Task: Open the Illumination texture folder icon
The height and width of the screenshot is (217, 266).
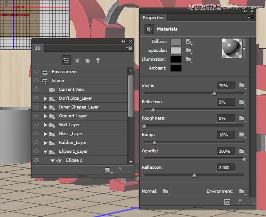Action: pyautogui.click(x=188, y=59)
